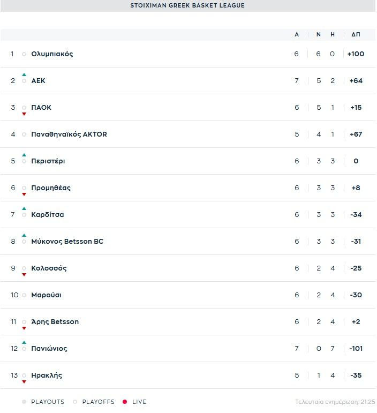Image resolution: width=377 pixels, height=413 pixels.
Task: Click the red LIVE legend dot
Action: pos(125,402)
